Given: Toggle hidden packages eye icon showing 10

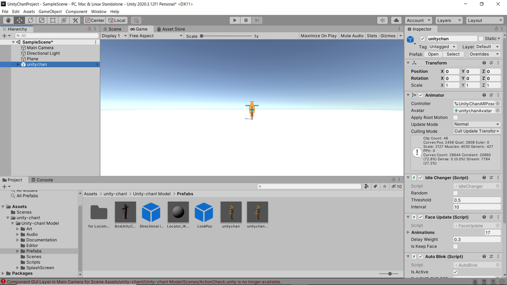Looking at the screenshot, I should tap(397, 186).
